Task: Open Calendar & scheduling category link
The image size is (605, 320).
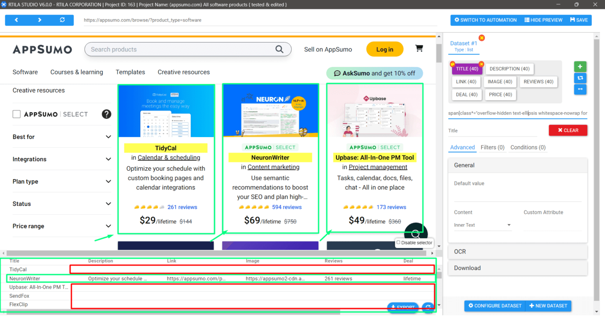Action: (169, 158)
